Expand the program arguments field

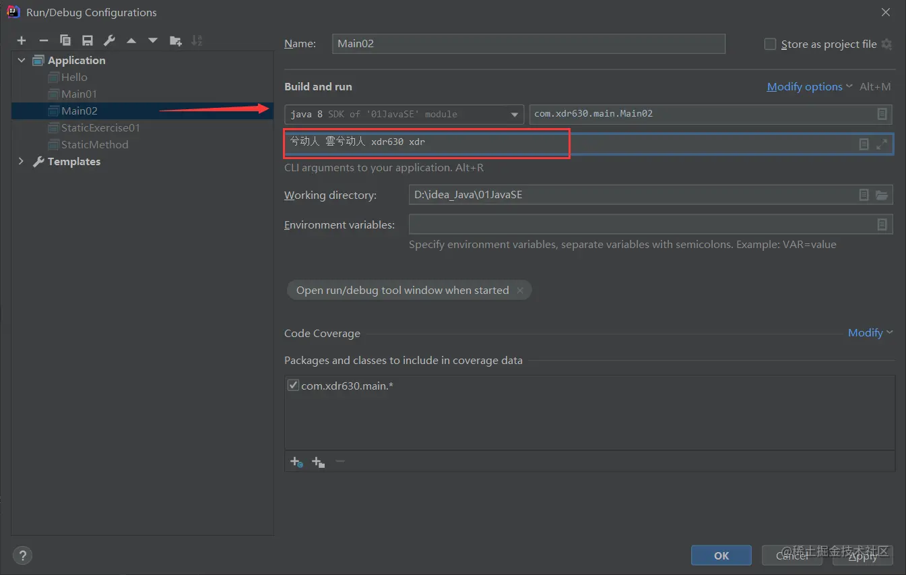click(882, 144)
